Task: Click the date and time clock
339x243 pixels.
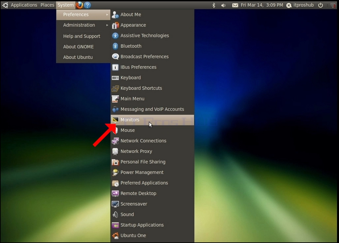Action: 262,5
